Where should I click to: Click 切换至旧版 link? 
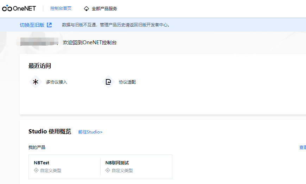(32, 25)
